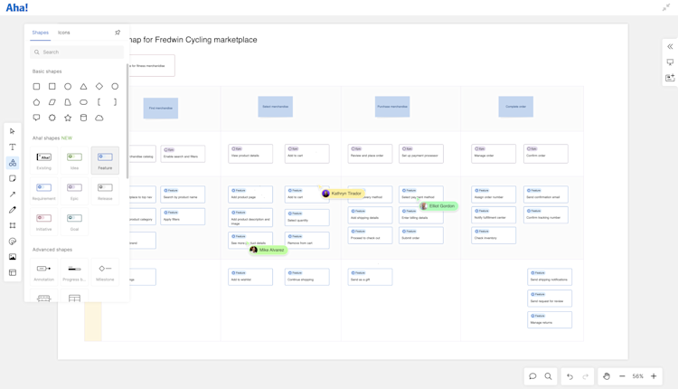The image size is (678, 389).
Task: Pick the rounded pill shape
Action: 83,102
